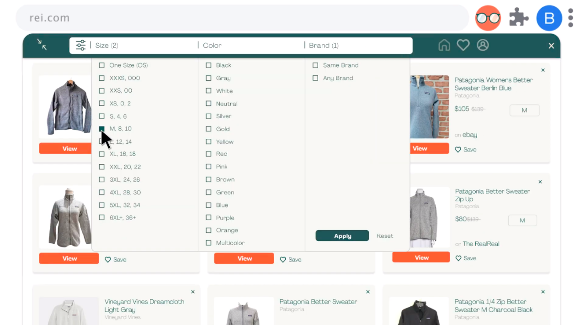Check the XS, 0, 2 size checkbox
Viewport: 585px width, 325px height.
pyautogui.click(x=102, y=103)
